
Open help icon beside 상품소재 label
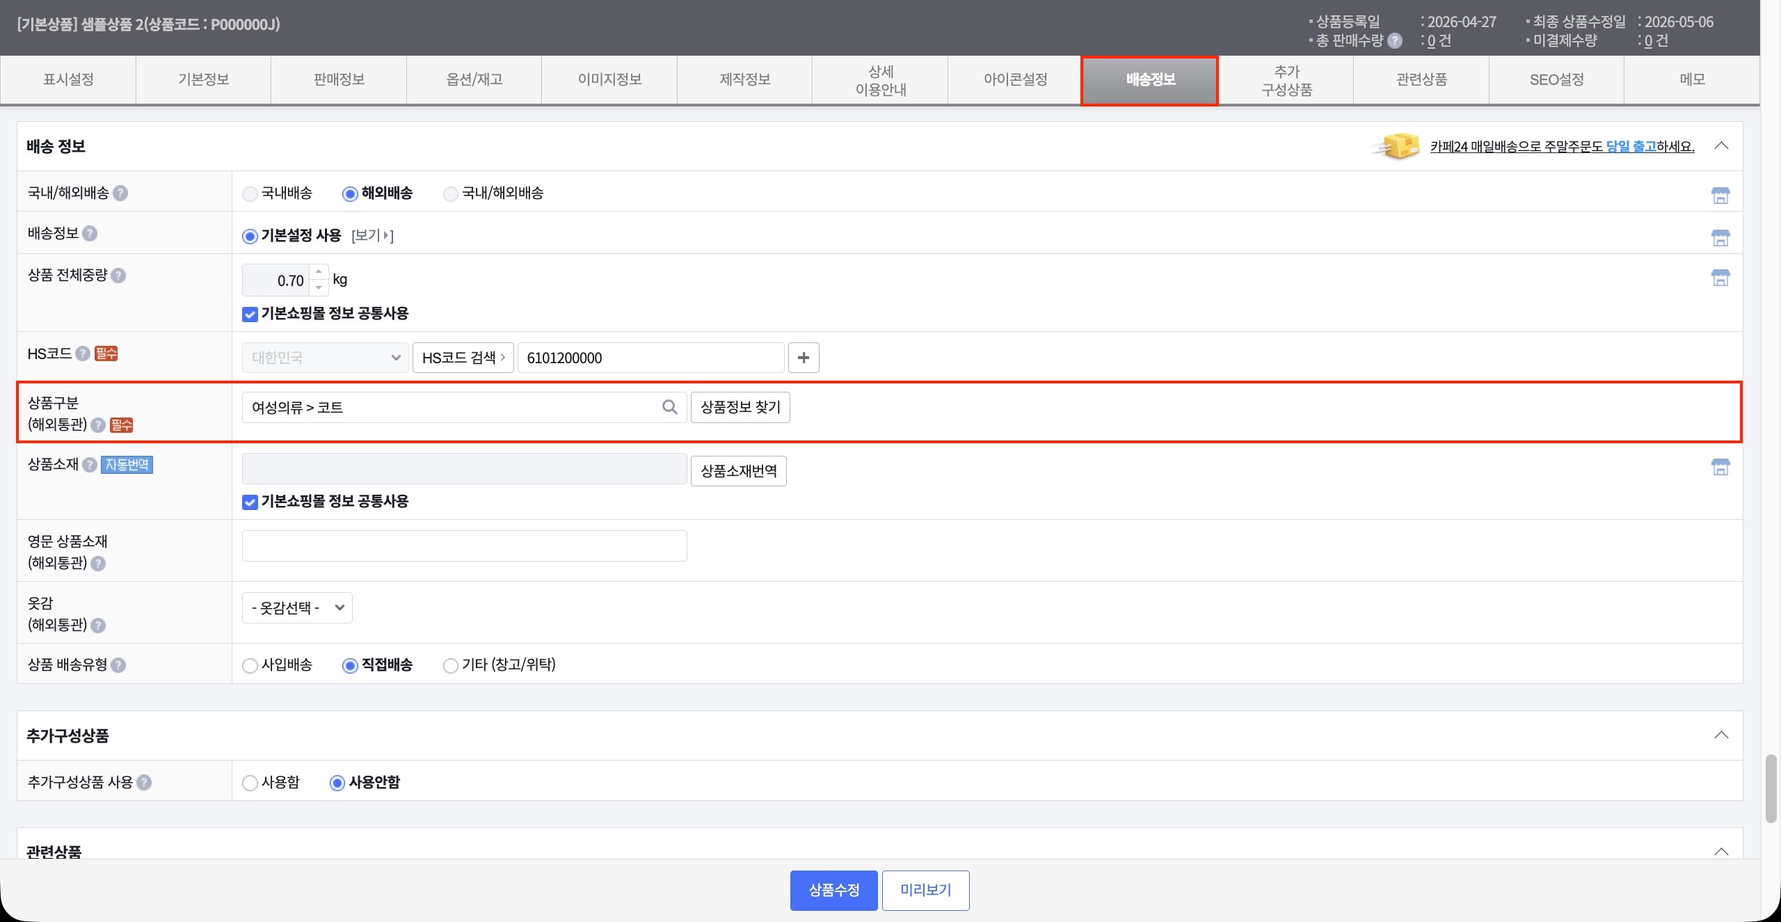(90, 465)
